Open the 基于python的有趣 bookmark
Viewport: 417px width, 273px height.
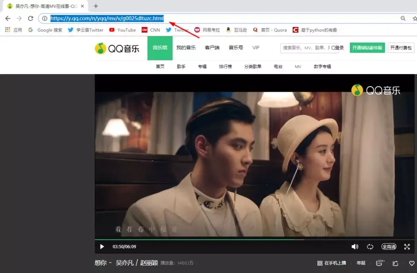315,30
